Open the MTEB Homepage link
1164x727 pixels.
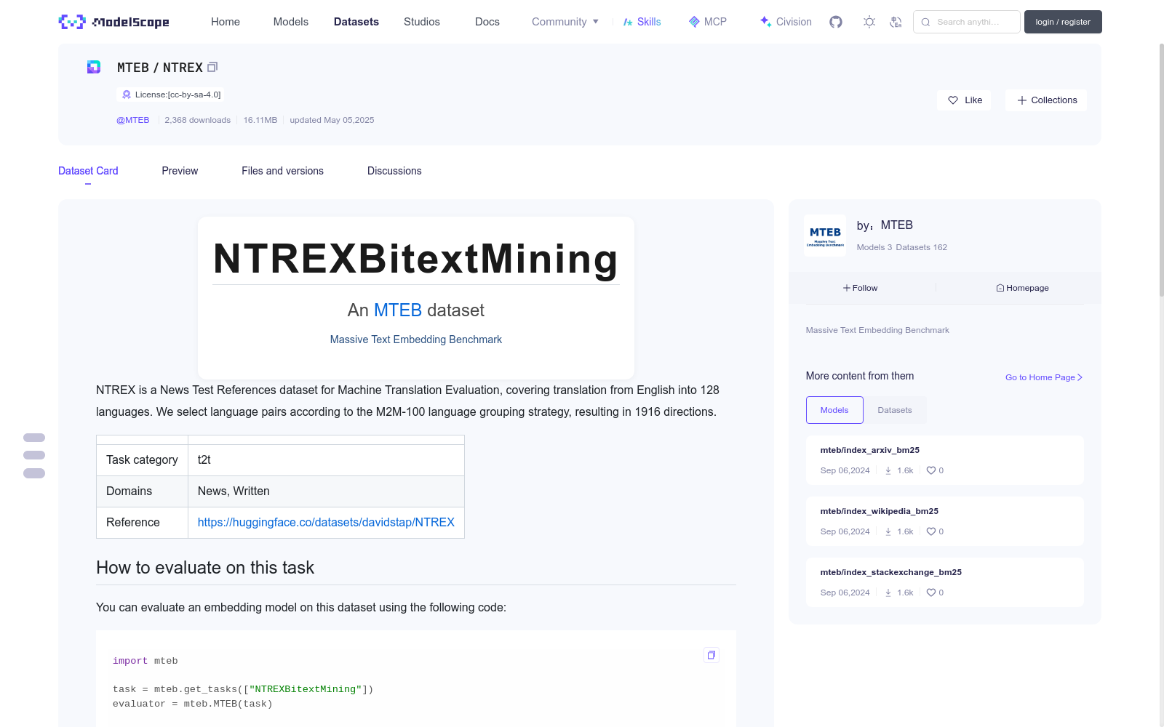pyautogui.click(x=1022, y=288)
